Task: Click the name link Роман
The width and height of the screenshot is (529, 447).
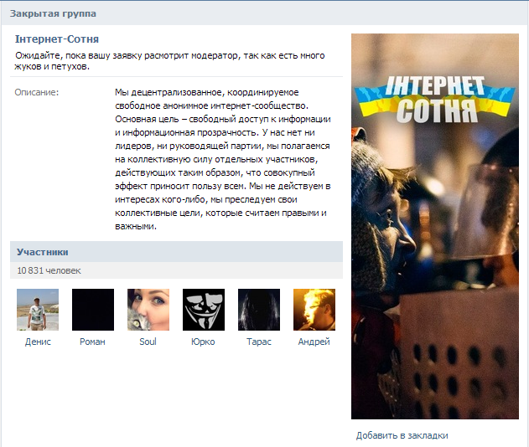Action: point(92,342)
